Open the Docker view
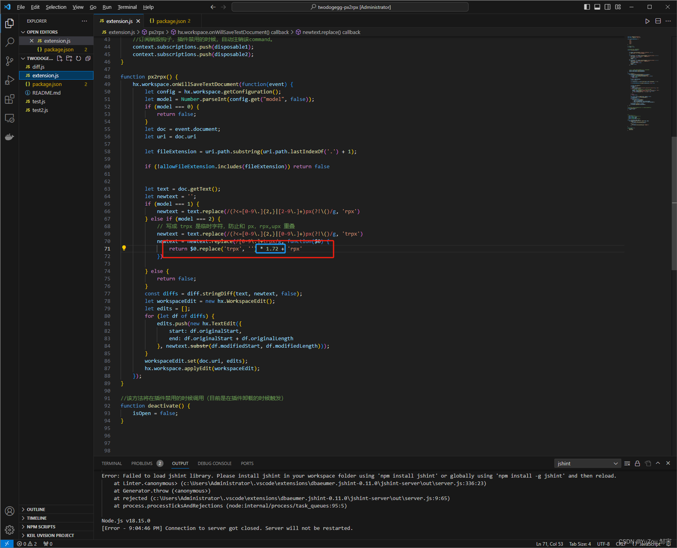 pyautogui.click(x=9, y=137)
